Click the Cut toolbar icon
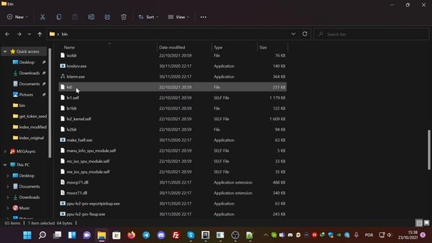The width and height of the screenshot is (432, 243). pos(43,17)
